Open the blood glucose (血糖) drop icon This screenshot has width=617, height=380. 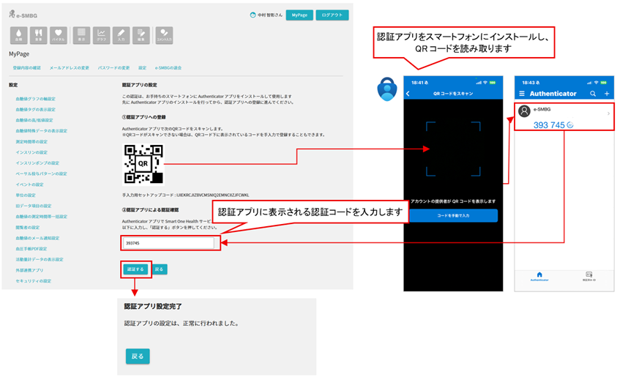19,35
